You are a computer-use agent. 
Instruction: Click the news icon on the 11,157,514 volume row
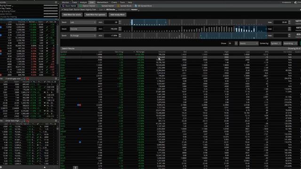tap(79, 78)
